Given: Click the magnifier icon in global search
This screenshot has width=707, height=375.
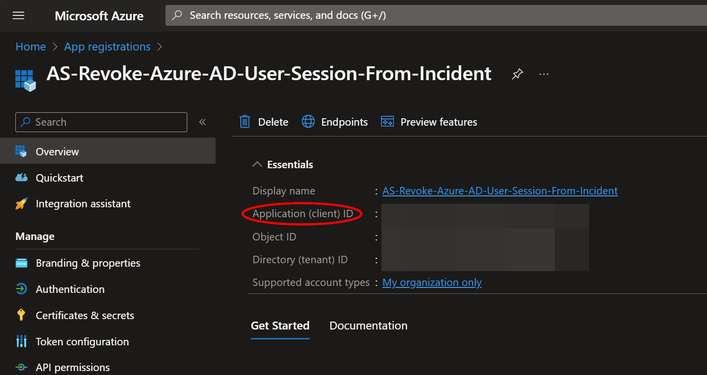Looking at the screenshot, I should (177, 15).
